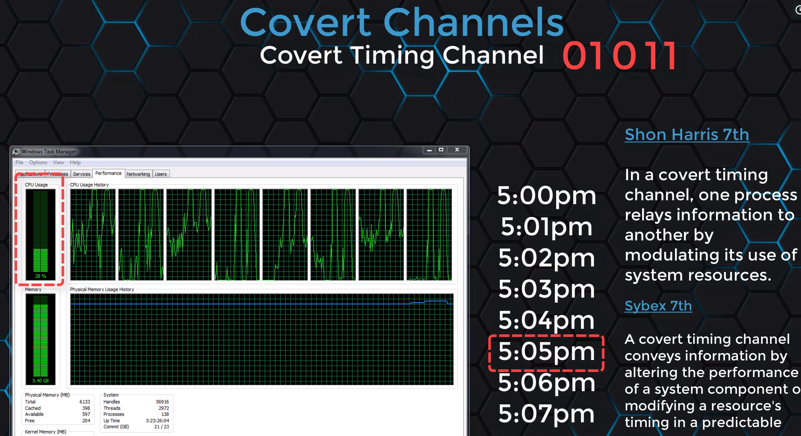This screenshot has height=436, width=801.
Task: Click the Services tab
Action: click(x=81, y=174)
